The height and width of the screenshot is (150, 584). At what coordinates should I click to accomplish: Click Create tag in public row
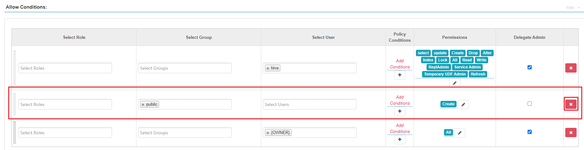[x=448, y=104]
